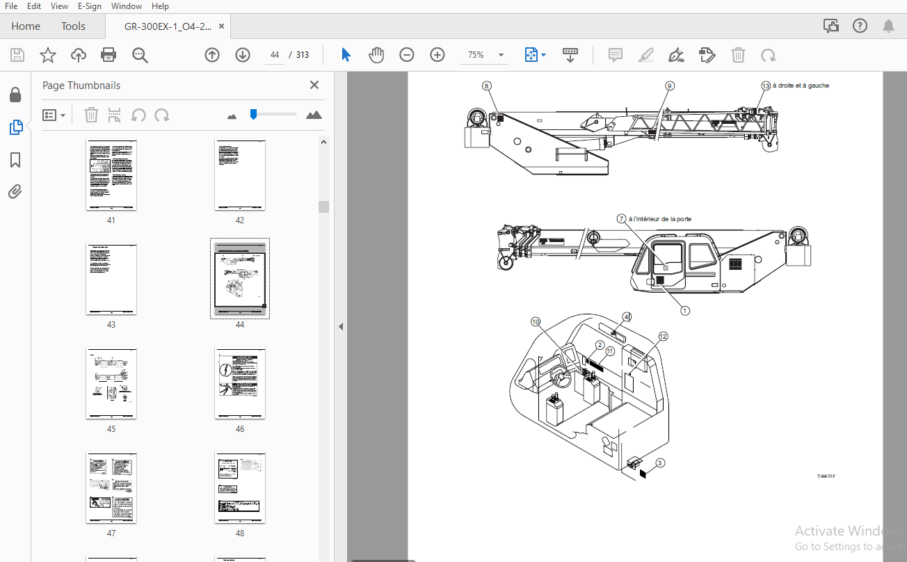Open the sign document pen tool
The image size is (907, 562).
676,55
